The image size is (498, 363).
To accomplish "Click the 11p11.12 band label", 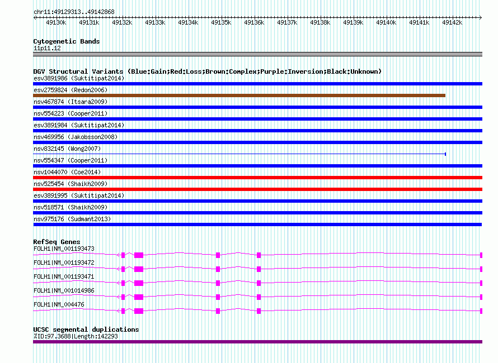I will pyautogui.click(x=47, y=49).
